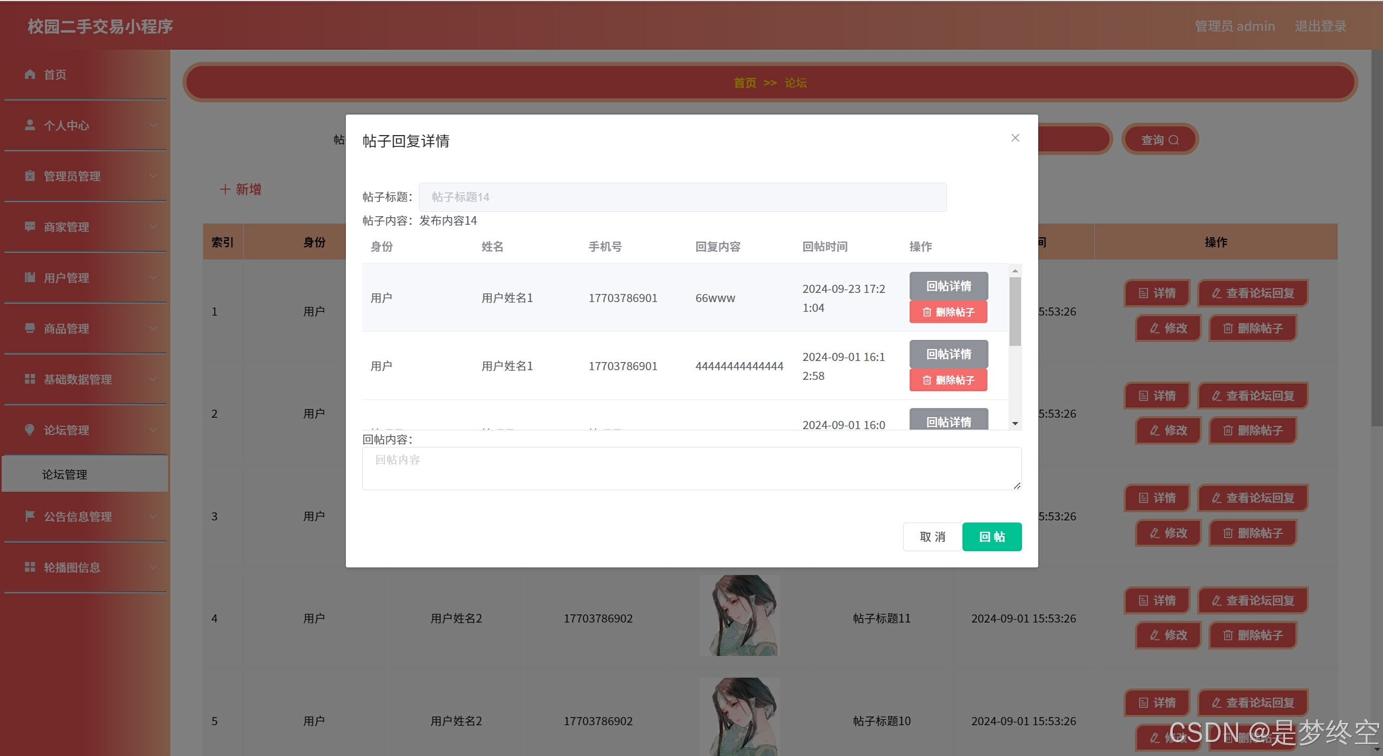Click the person icon for 个人中心
The width and height of the screenshot is (1383, 756).
[30, 125]
